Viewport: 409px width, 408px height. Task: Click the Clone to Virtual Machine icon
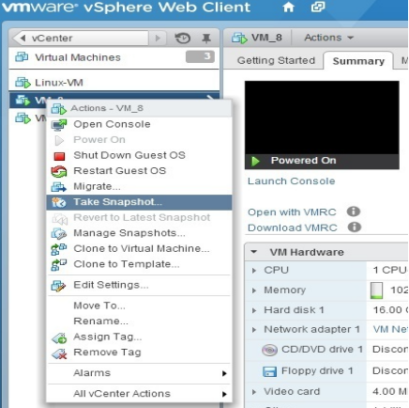[x=59, y=249]
